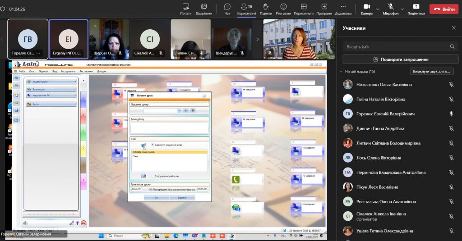Open the Журнал menu in Lain
Viewport: 462px width, 241px height.
43,71
